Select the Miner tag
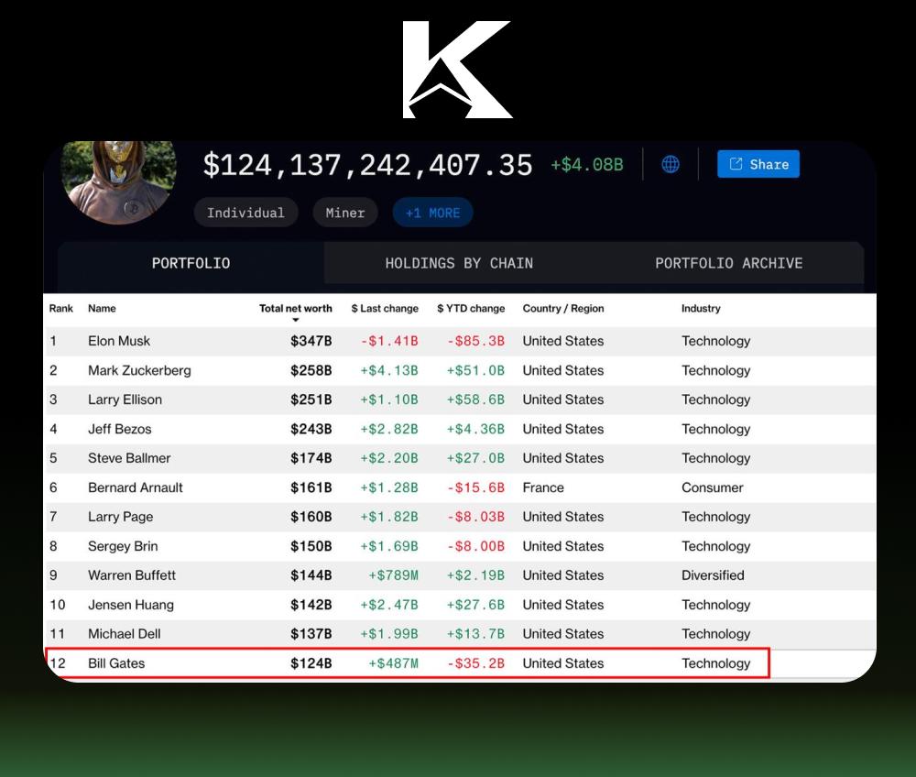916x777 pixels. click(345, 213)
